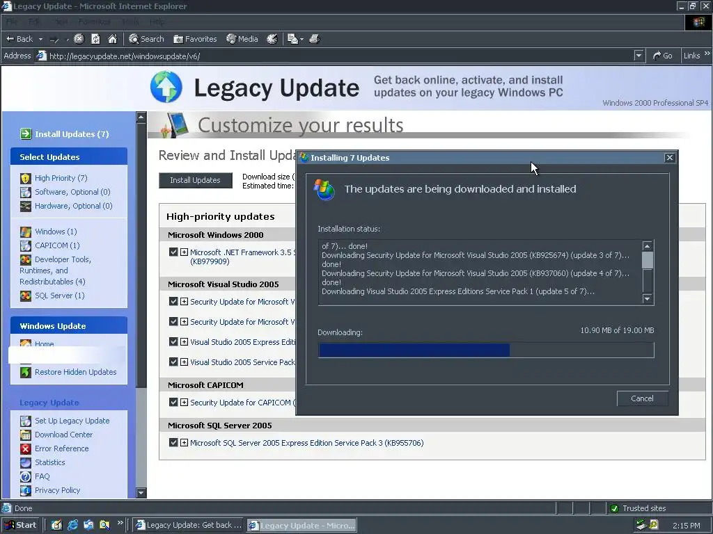
Task: Open the Download Center link
Action: click(x=56, y=435)
